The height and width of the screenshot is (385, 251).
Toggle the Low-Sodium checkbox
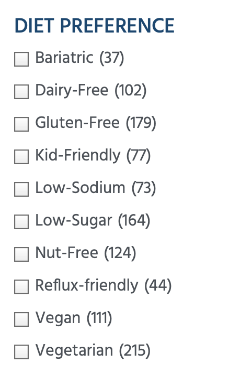point(21,189)
